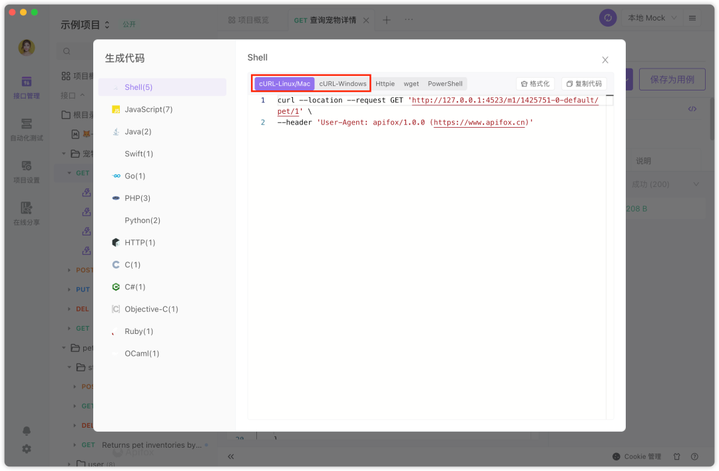Expand the user folder in tree
The image size is (719, 471).
click(x=69, y=464)
